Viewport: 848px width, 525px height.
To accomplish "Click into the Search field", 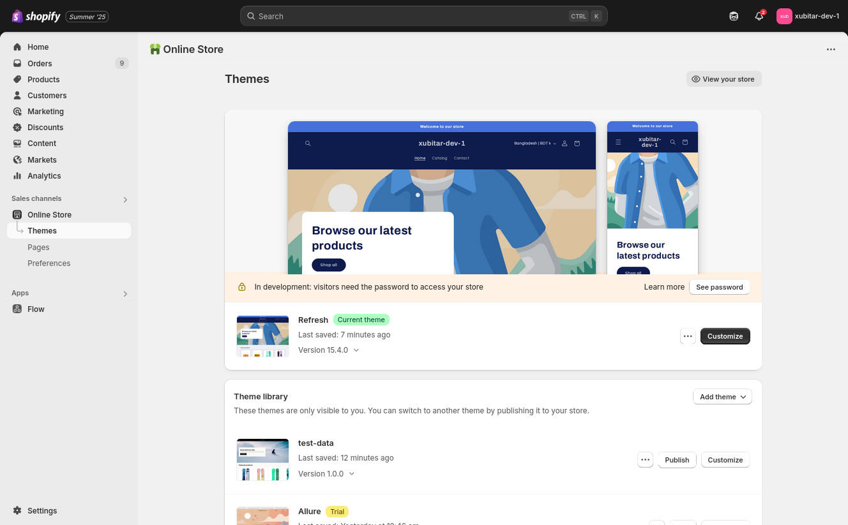I will pos(409,17).
